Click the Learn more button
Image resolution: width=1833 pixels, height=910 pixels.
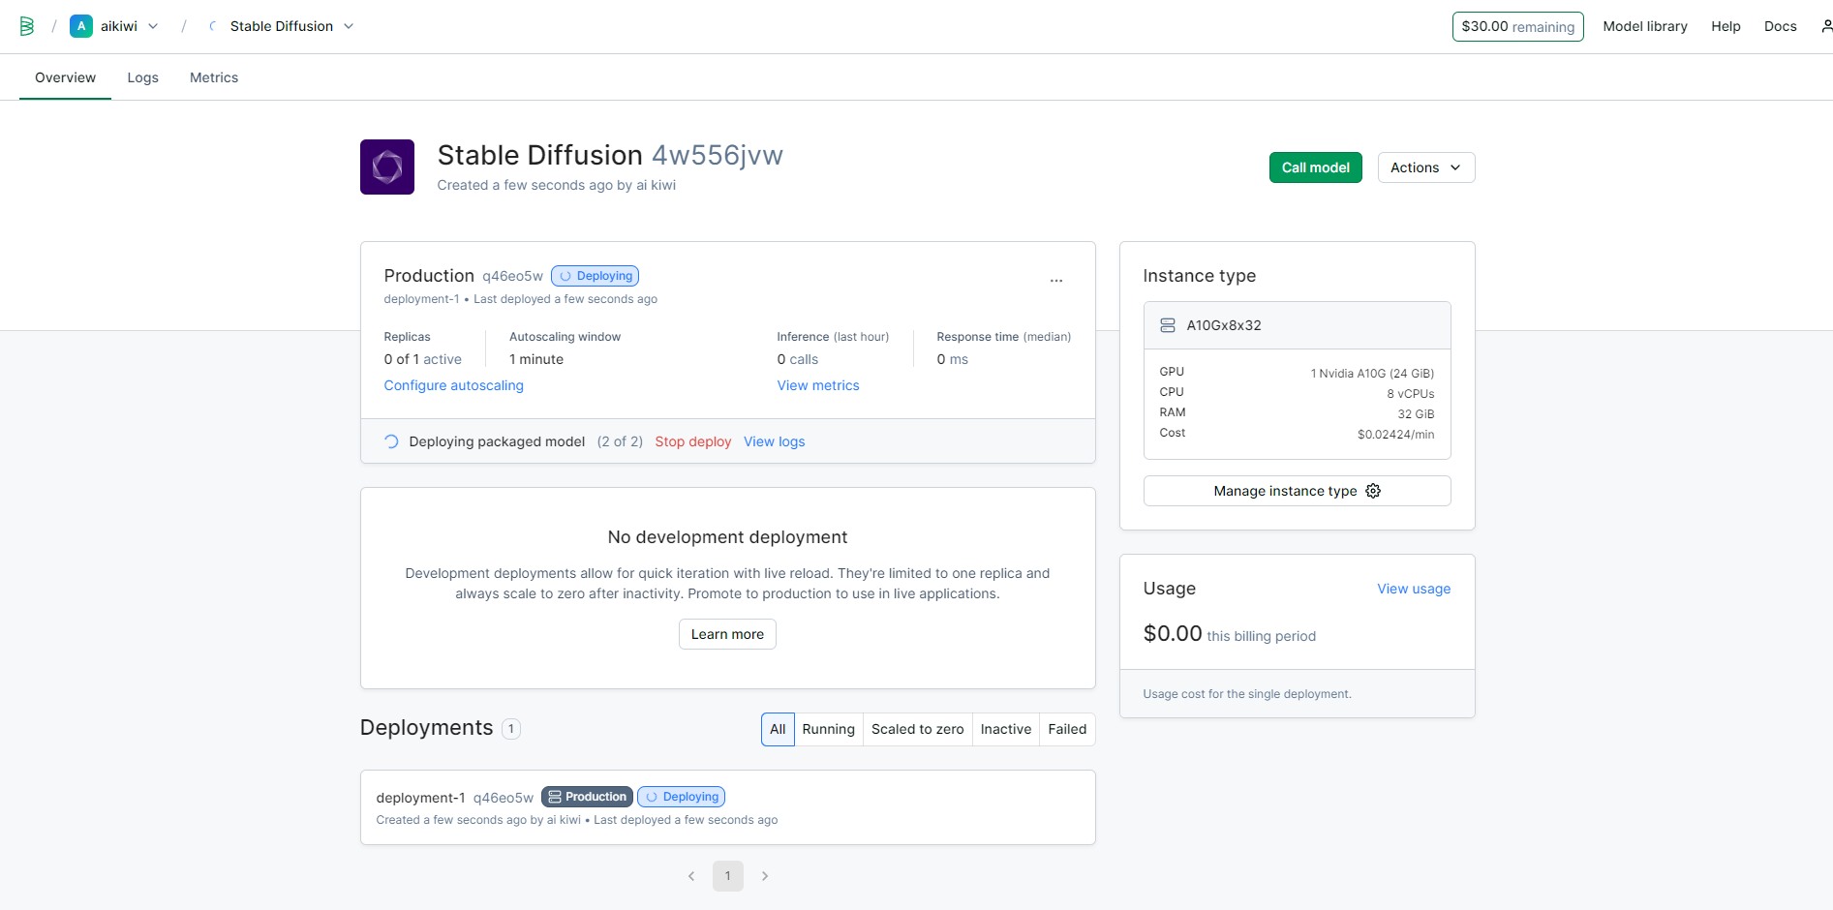pos(727,634)
